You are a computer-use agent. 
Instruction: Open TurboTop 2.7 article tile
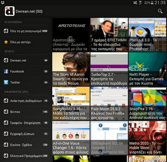tap(109, 69)
